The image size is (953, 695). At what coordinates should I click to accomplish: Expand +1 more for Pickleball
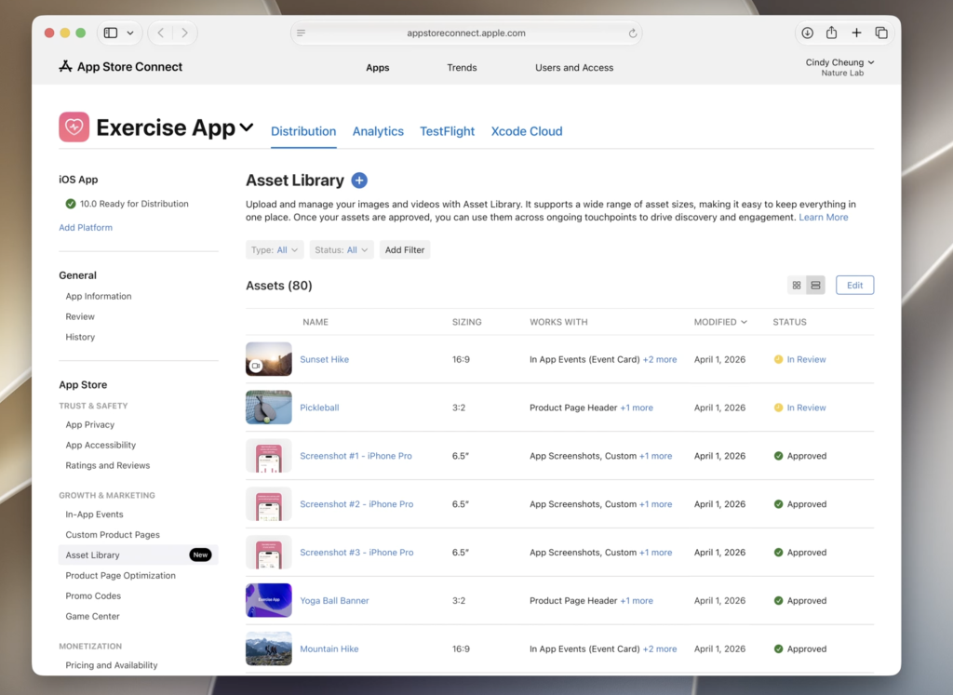click(637, 408)
